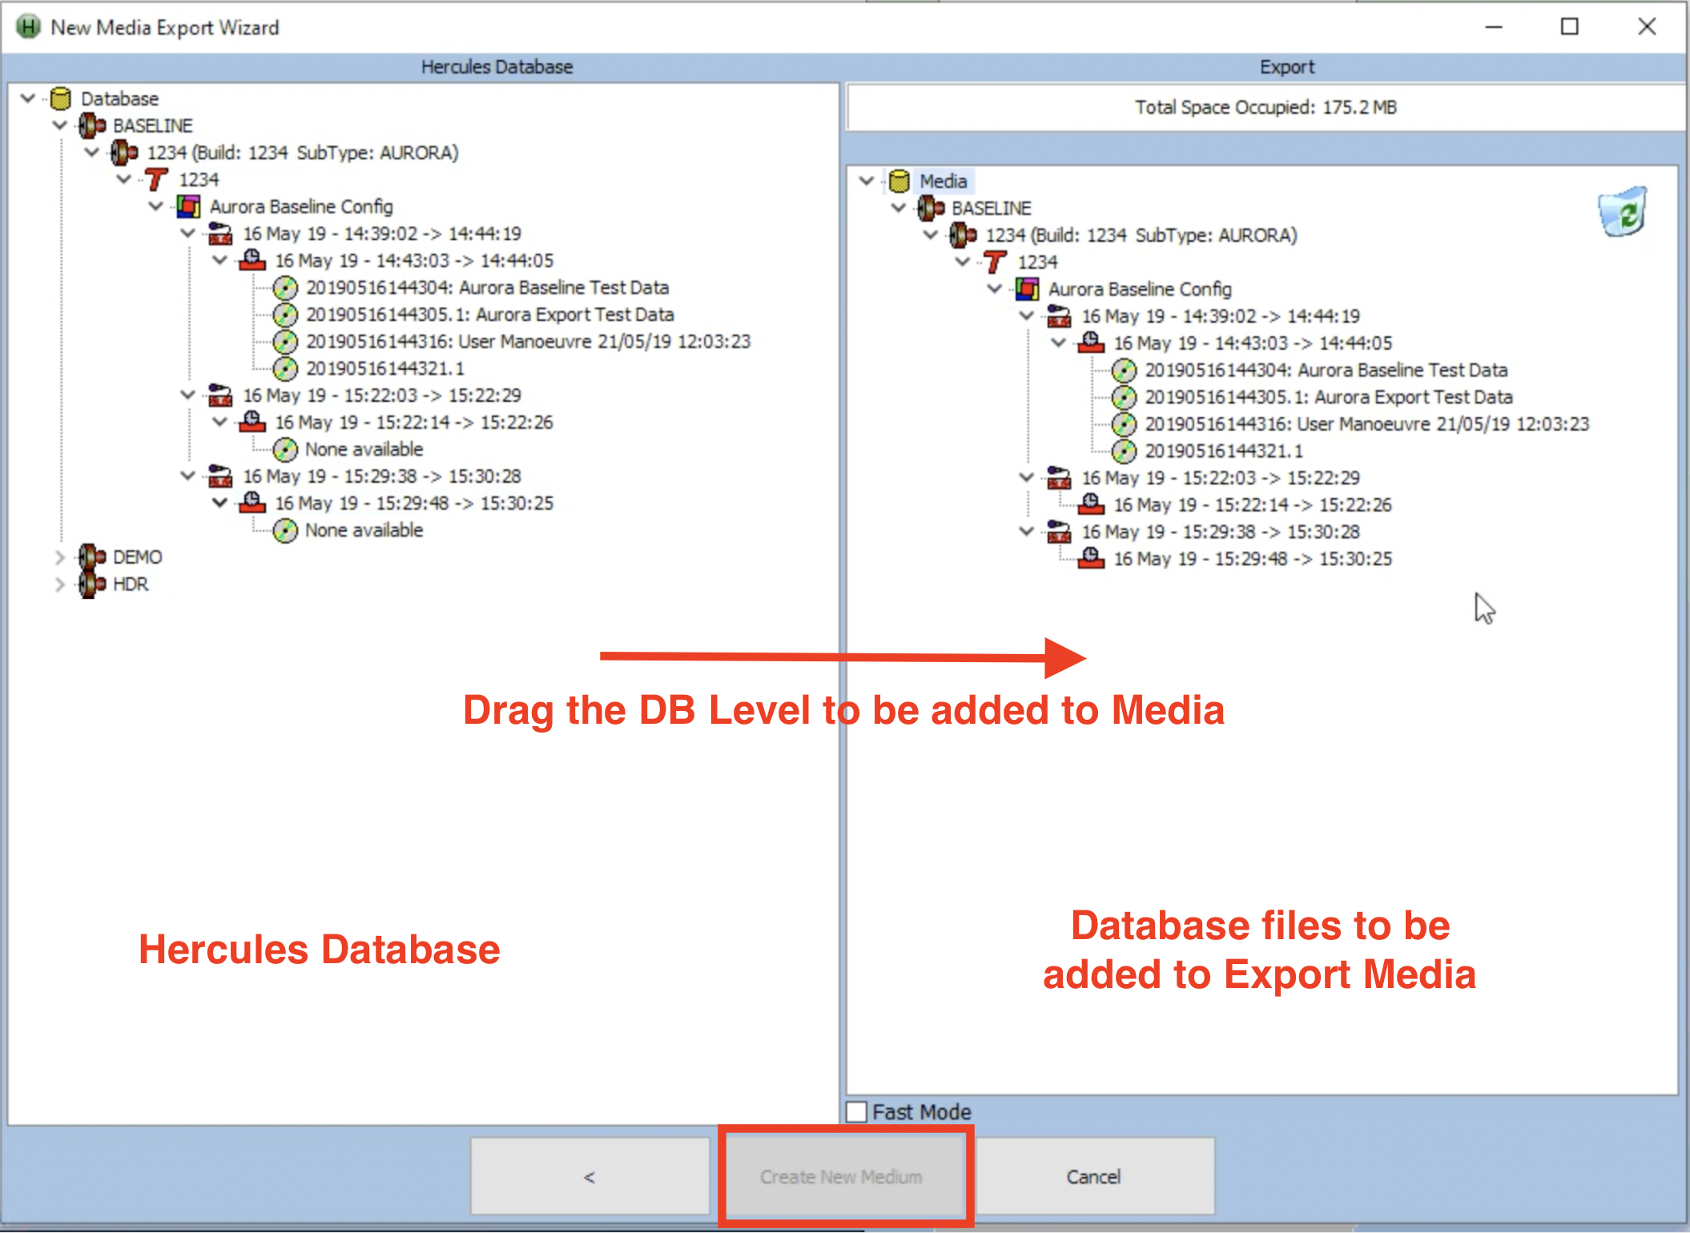
Task: Click the Create New Medium button
Action: (x=842, y=1176)
